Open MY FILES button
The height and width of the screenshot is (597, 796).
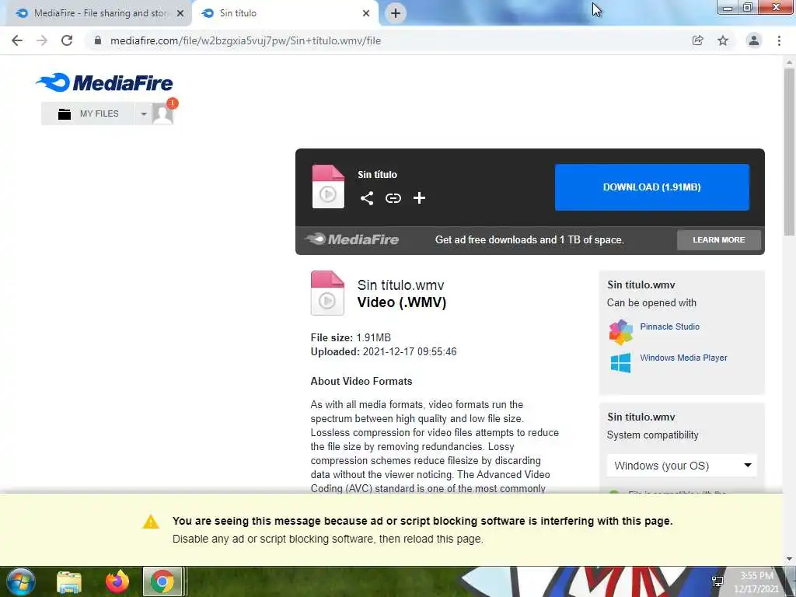pos(88,113)
